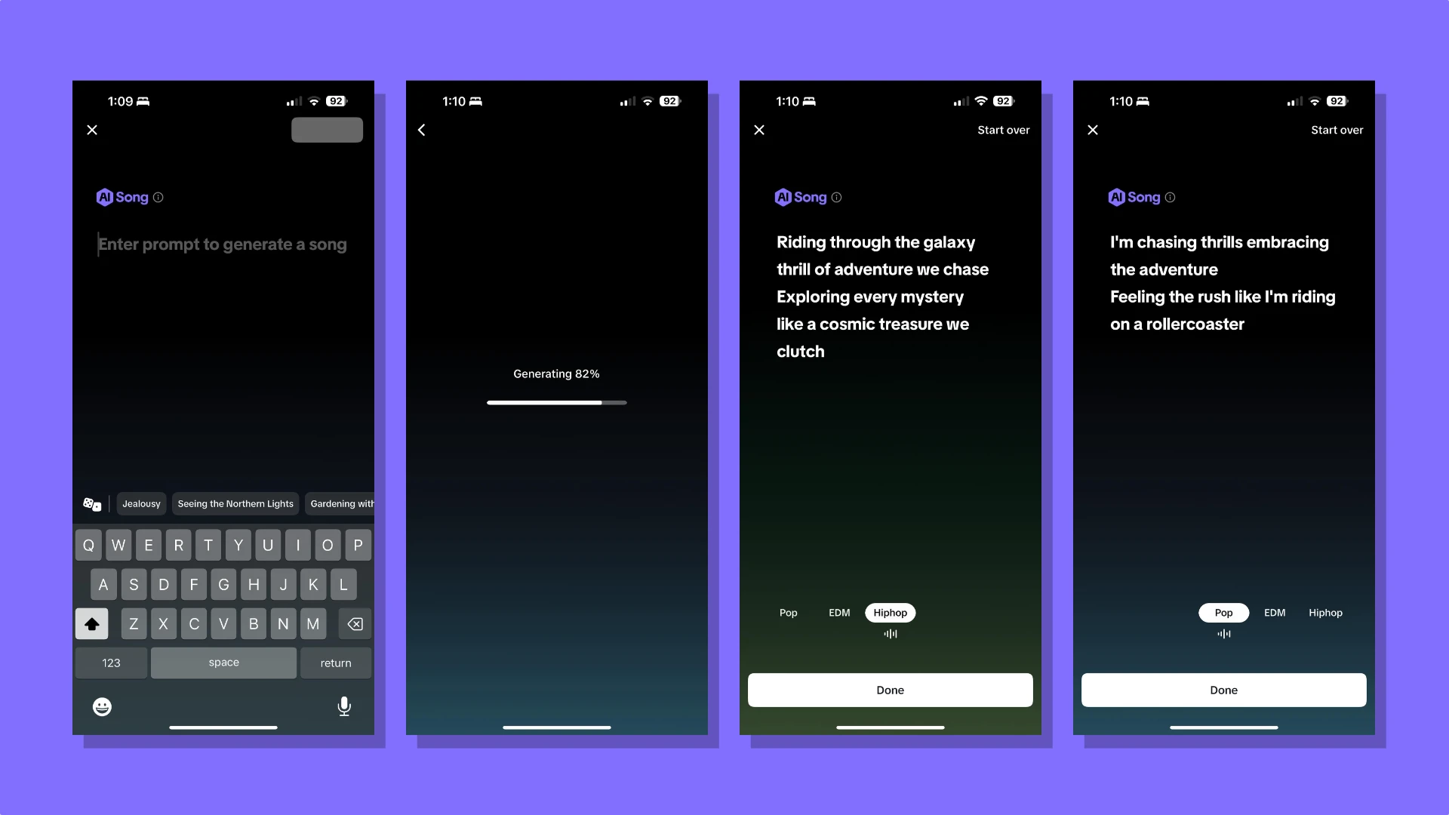The image size is (1449, 815).
Task: Tap the close X on fourth screen
Action: (1092, 129)
